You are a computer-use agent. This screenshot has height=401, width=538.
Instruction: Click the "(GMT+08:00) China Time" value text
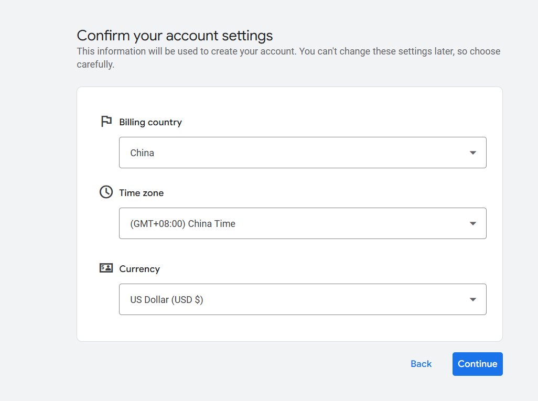coord(182,224)
